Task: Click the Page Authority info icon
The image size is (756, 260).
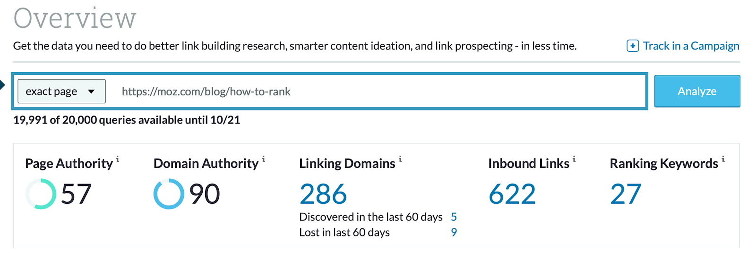Action: (x=118, y=159)
